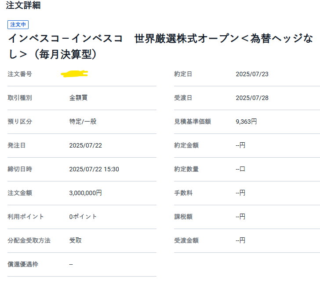The width and height of the screenshot is (320, 281).
Task: Select the 金額買 value
Action: tap(78, 98)
